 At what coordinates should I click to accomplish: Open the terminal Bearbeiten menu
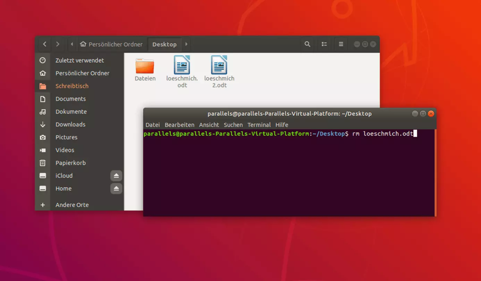[179, 125]
